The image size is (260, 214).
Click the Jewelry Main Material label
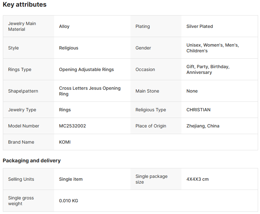(22, 26)
